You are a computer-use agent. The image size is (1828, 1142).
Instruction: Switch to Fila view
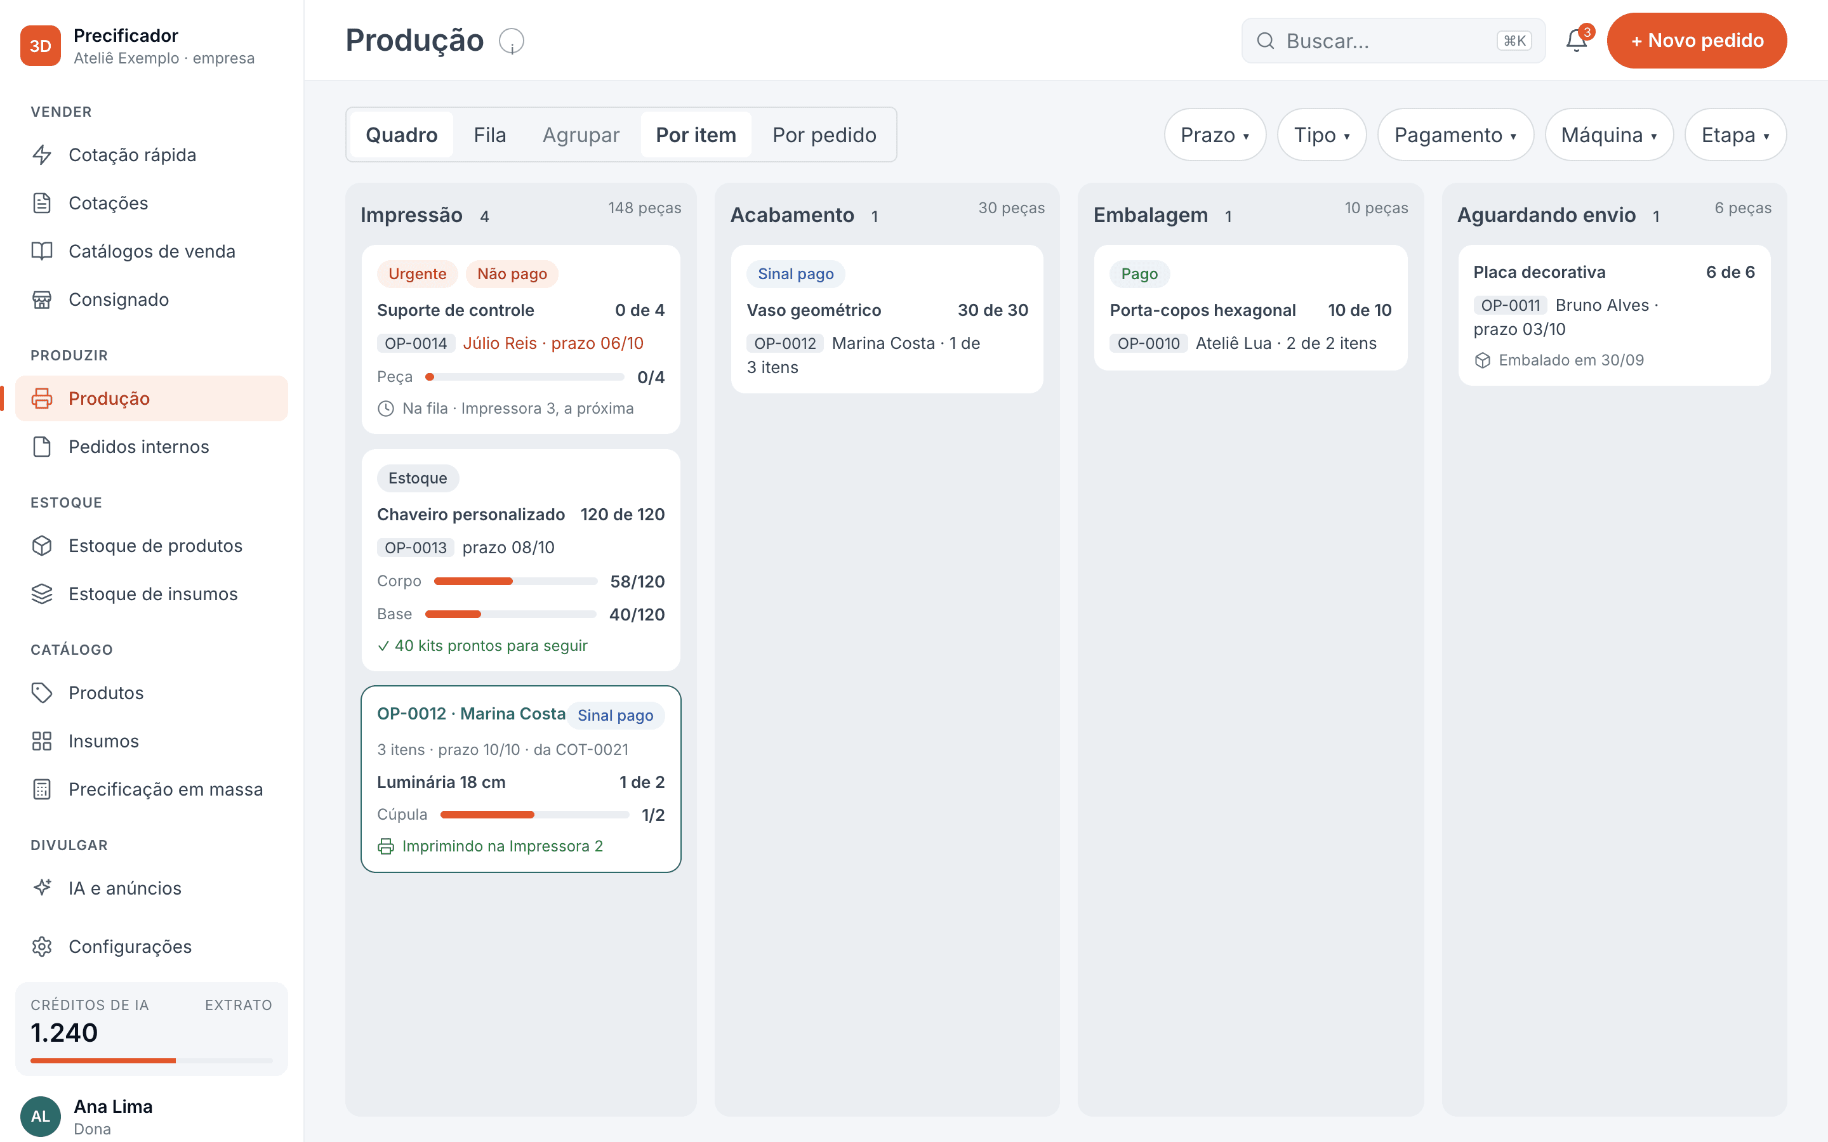tap(489, 135)
